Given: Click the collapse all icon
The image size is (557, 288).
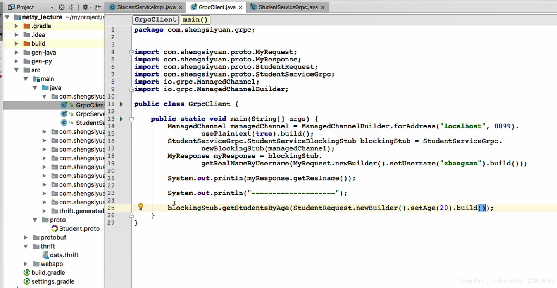Looking at the screenshot, I should [72, 7].
